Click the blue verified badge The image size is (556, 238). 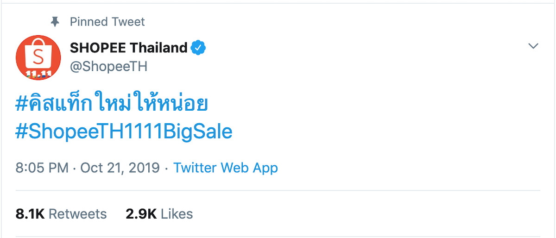click(199, 48)
